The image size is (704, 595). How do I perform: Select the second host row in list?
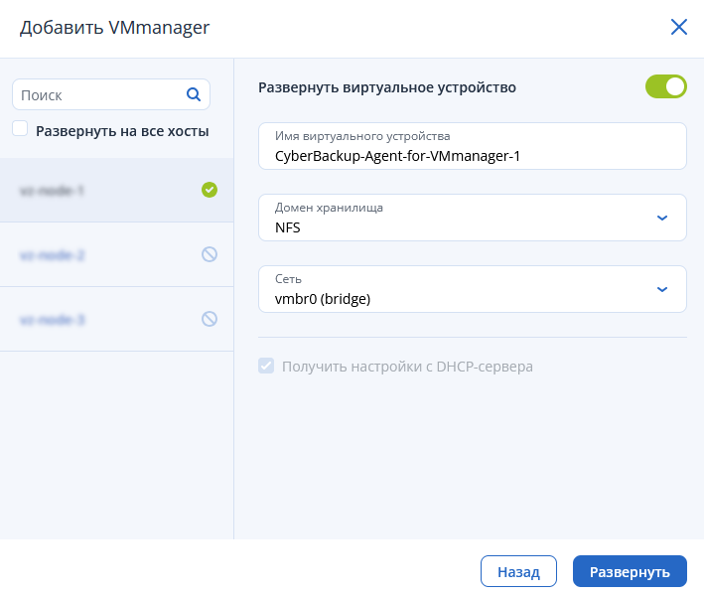[x=117, y=254]
